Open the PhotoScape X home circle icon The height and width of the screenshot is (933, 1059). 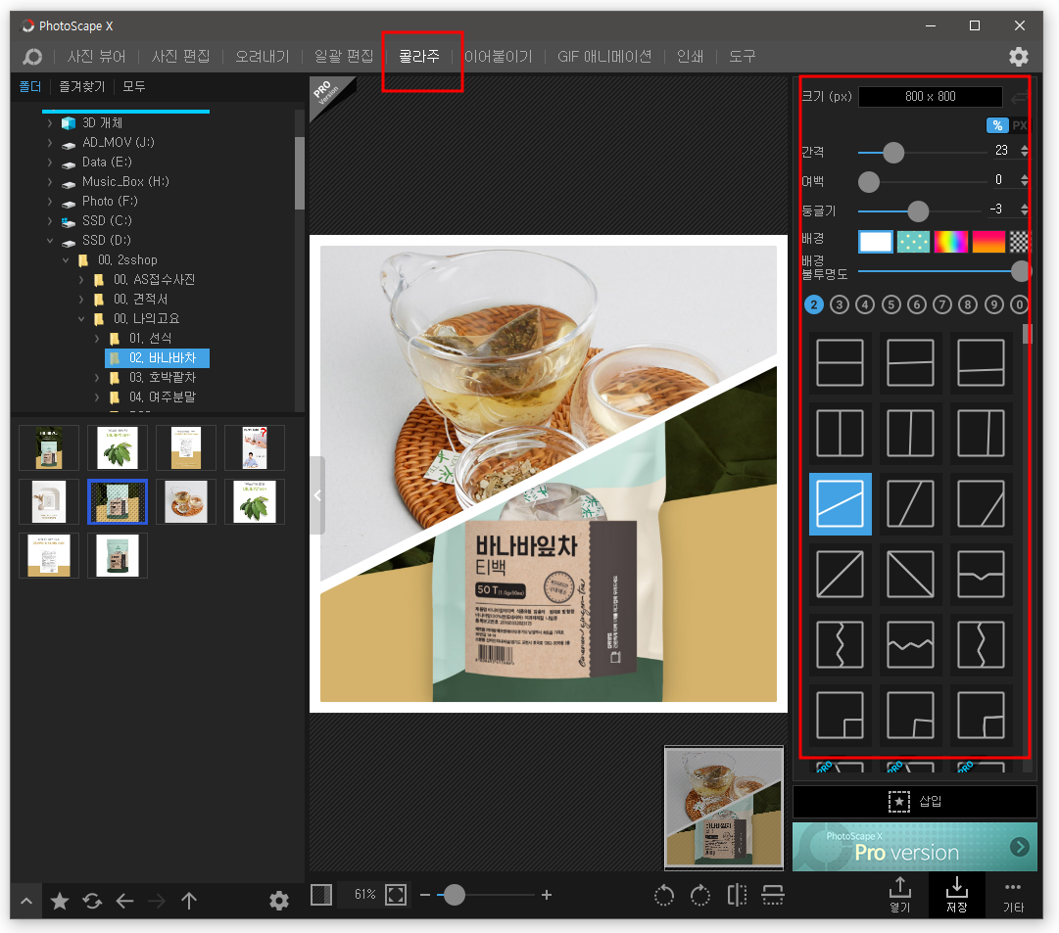tap(31, 57)
